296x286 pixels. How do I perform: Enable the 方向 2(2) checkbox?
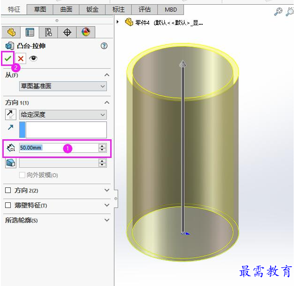(8, 190)
